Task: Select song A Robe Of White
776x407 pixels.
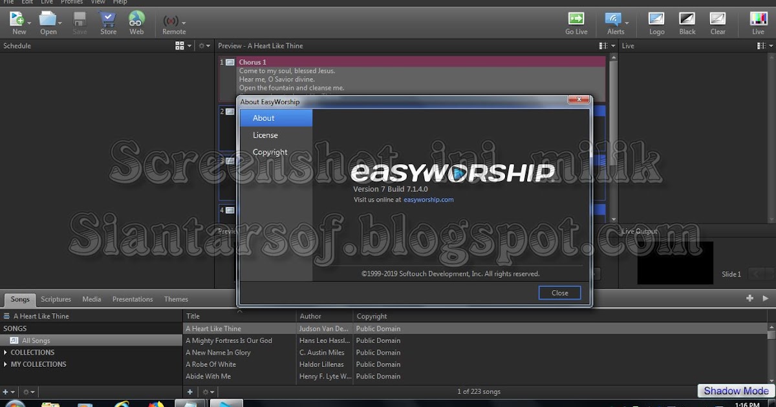Action: (x=211, y=364)
